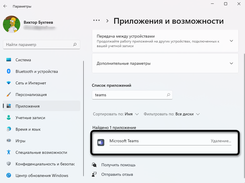Click the "Дополнительные параметры" card title
245x183 pixels.
pos(124,64)
